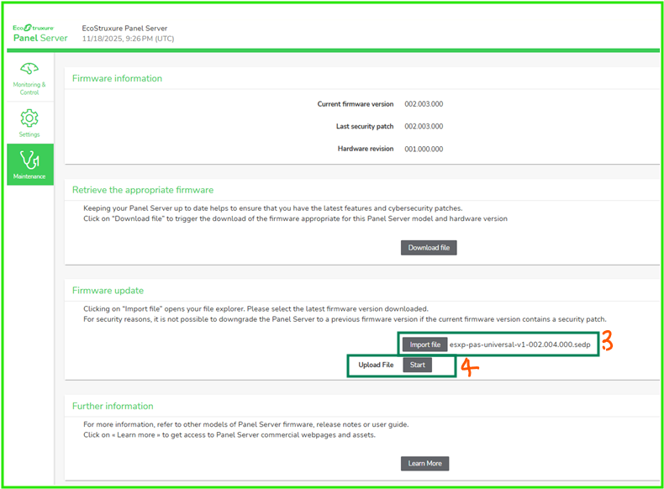Click the Settings gear icon
664x489 pixels.
29,118
